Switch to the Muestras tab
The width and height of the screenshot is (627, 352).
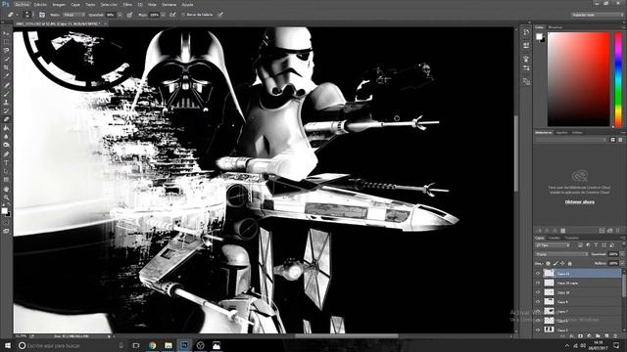pos(555,27)
